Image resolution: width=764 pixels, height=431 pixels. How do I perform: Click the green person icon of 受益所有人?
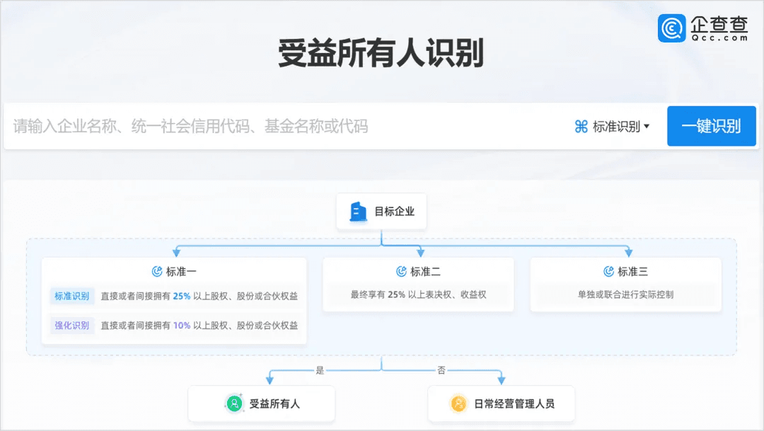[234, 403]
